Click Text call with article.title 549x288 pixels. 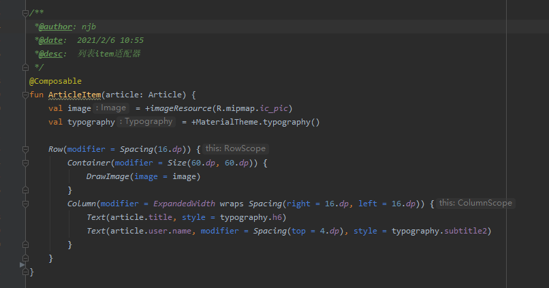[96, 218]
